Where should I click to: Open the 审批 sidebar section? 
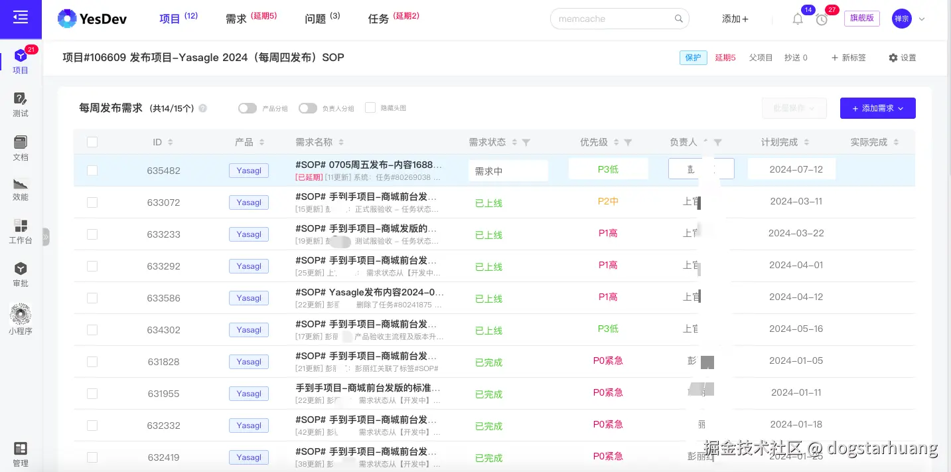click(21, 275)
